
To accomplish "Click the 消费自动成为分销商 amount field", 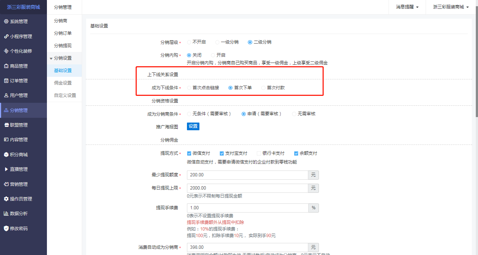I will [247, 247].
